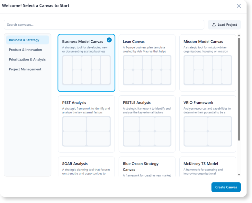Close the canvas selection dialog
The width and height of the screenshot is (252, 203).
(239, 6)
